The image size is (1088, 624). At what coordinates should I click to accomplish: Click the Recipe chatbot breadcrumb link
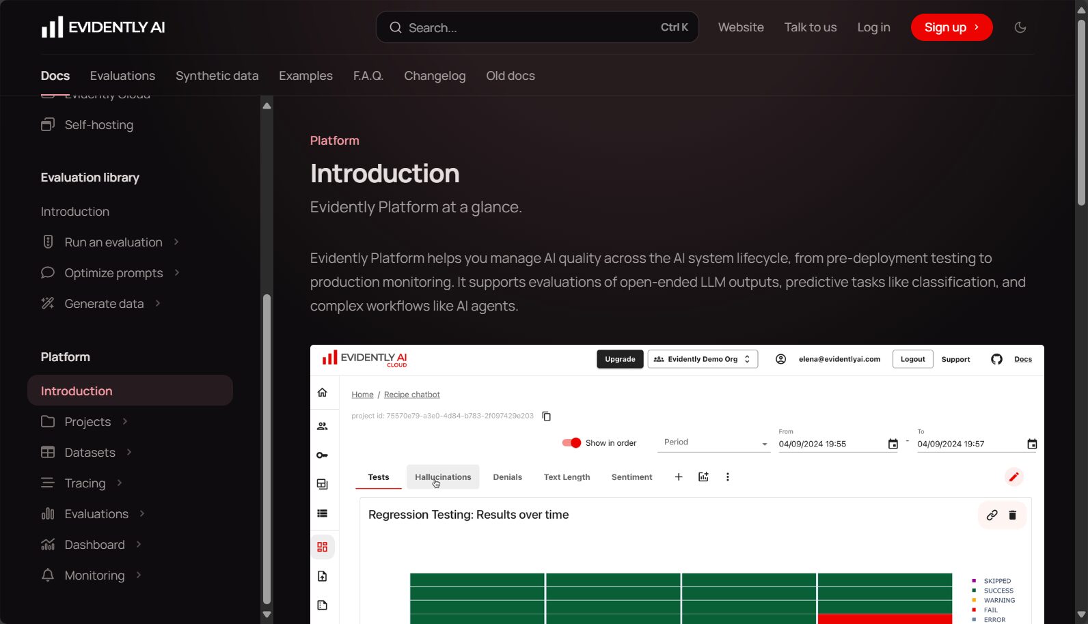pyautogui.click(x=411, y=395)
